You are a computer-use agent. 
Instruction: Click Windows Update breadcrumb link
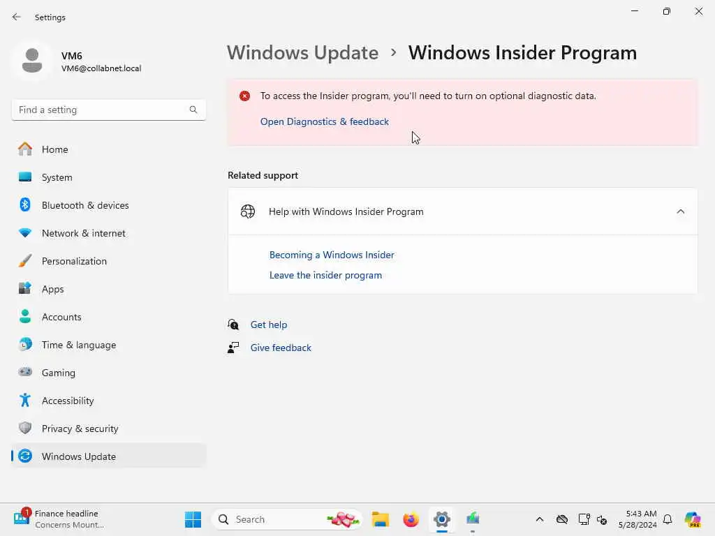click(303, 53)
